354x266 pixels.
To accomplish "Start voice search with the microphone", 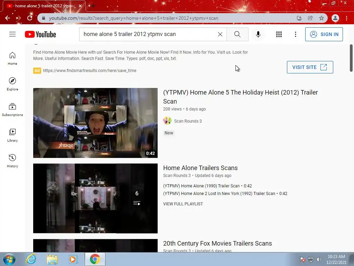I will [x=258, y=34].
